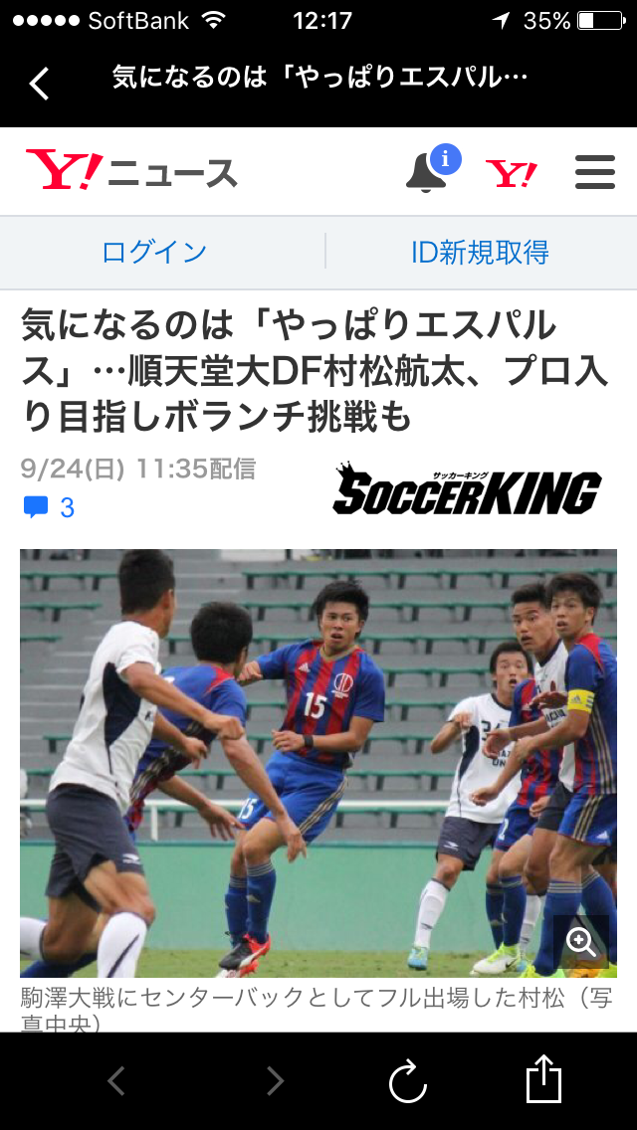Tap the page title in top bar
This screenshot has width=637, height=1130.
click(x=320, y=78)
